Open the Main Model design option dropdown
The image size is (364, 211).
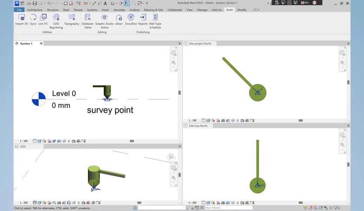click(229, 208)
